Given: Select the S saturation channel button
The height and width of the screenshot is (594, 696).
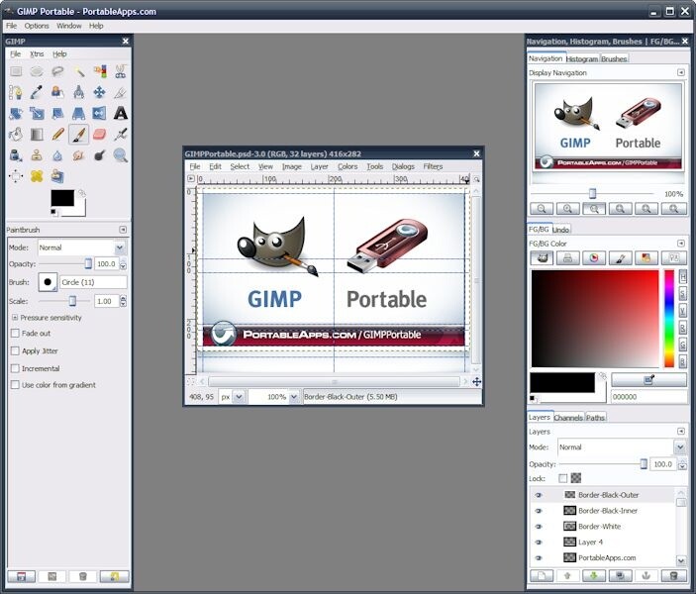Looking at the screenshot, I should [x=683, y=293].
